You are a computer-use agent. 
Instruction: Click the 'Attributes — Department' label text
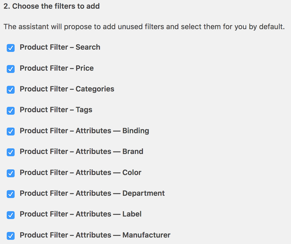[x=92, y=193]
